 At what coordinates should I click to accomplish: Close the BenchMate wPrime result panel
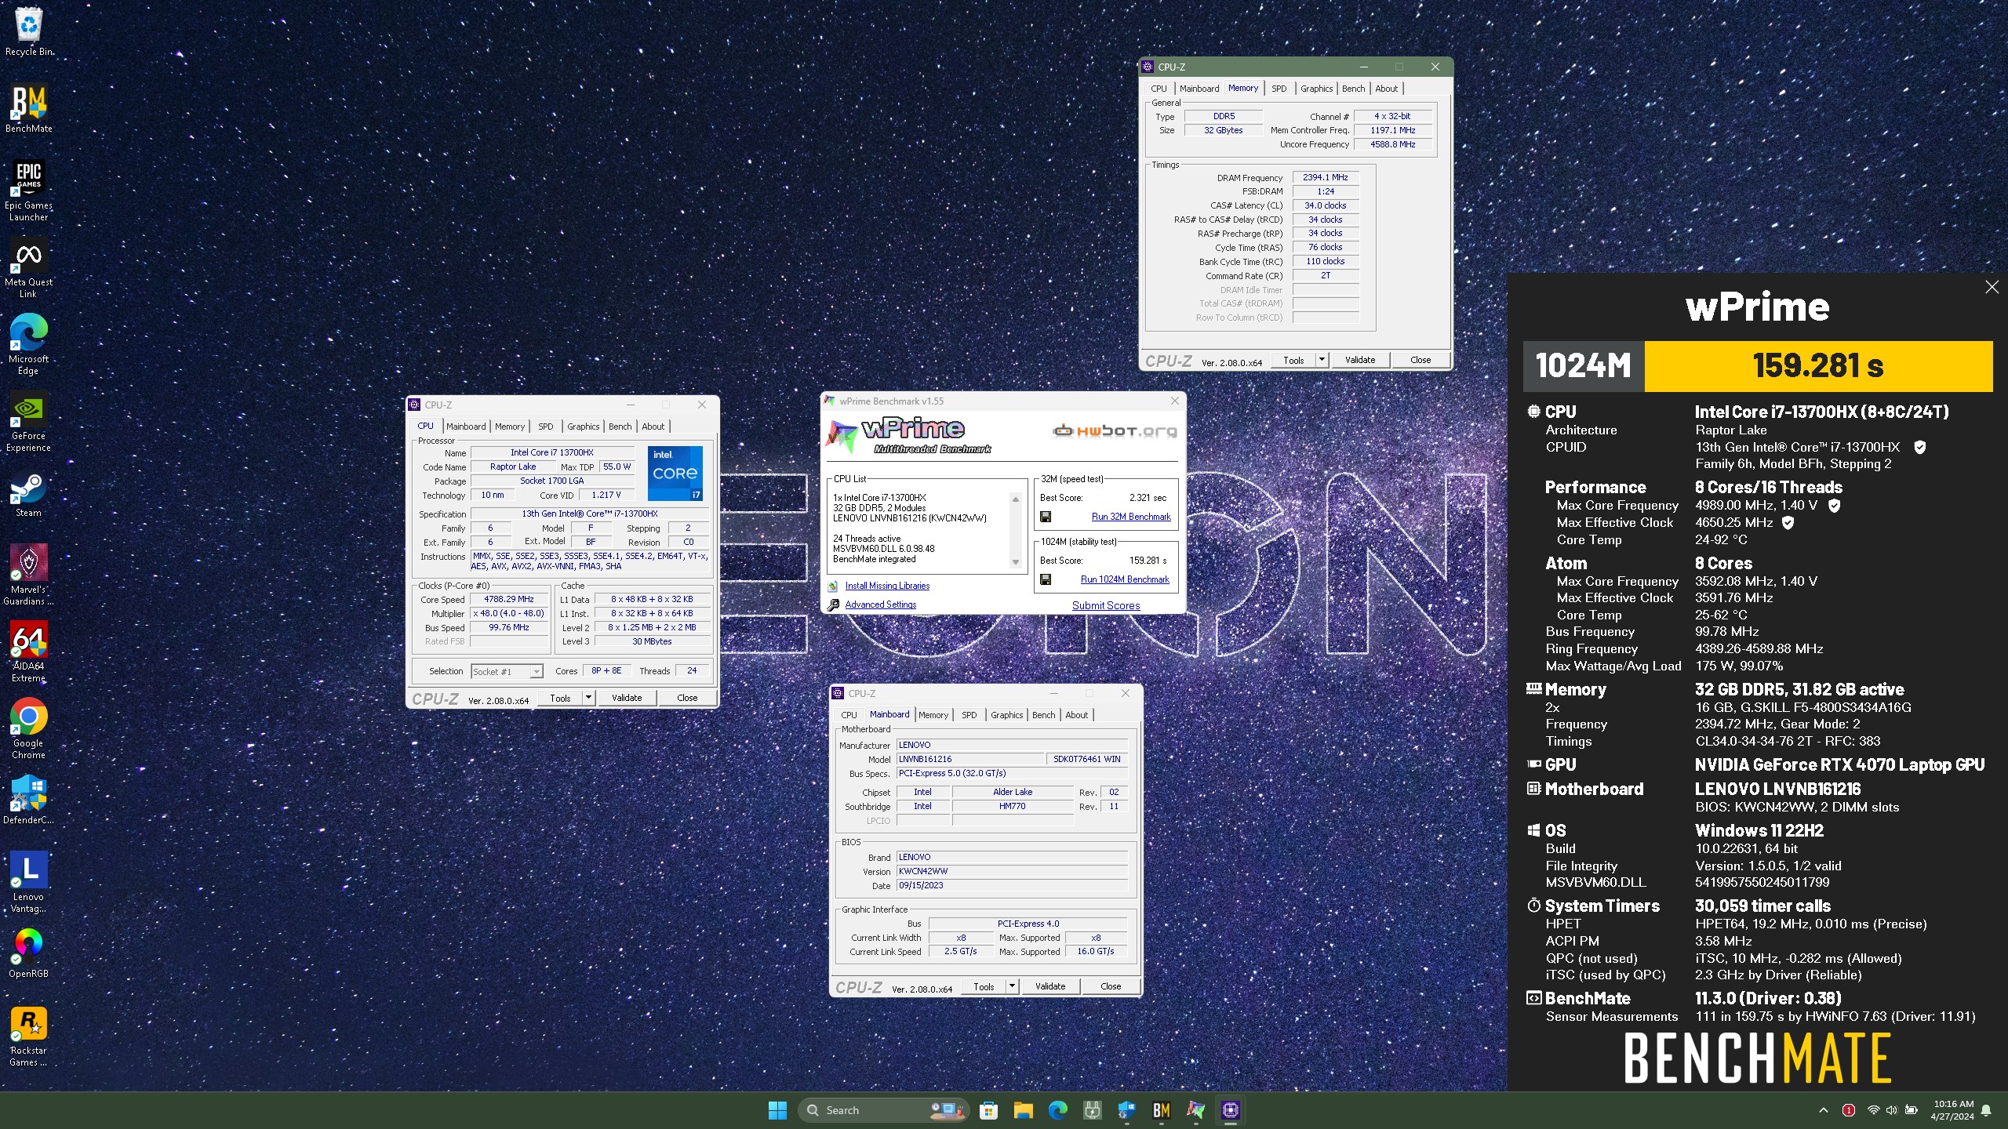(x=1992, y=287)
